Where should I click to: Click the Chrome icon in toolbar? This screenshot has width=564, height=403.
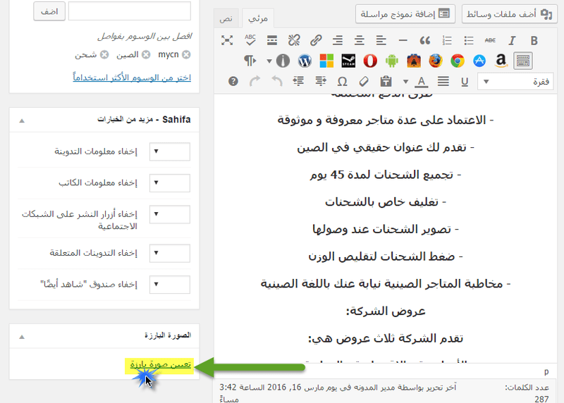tap(458, 61)
